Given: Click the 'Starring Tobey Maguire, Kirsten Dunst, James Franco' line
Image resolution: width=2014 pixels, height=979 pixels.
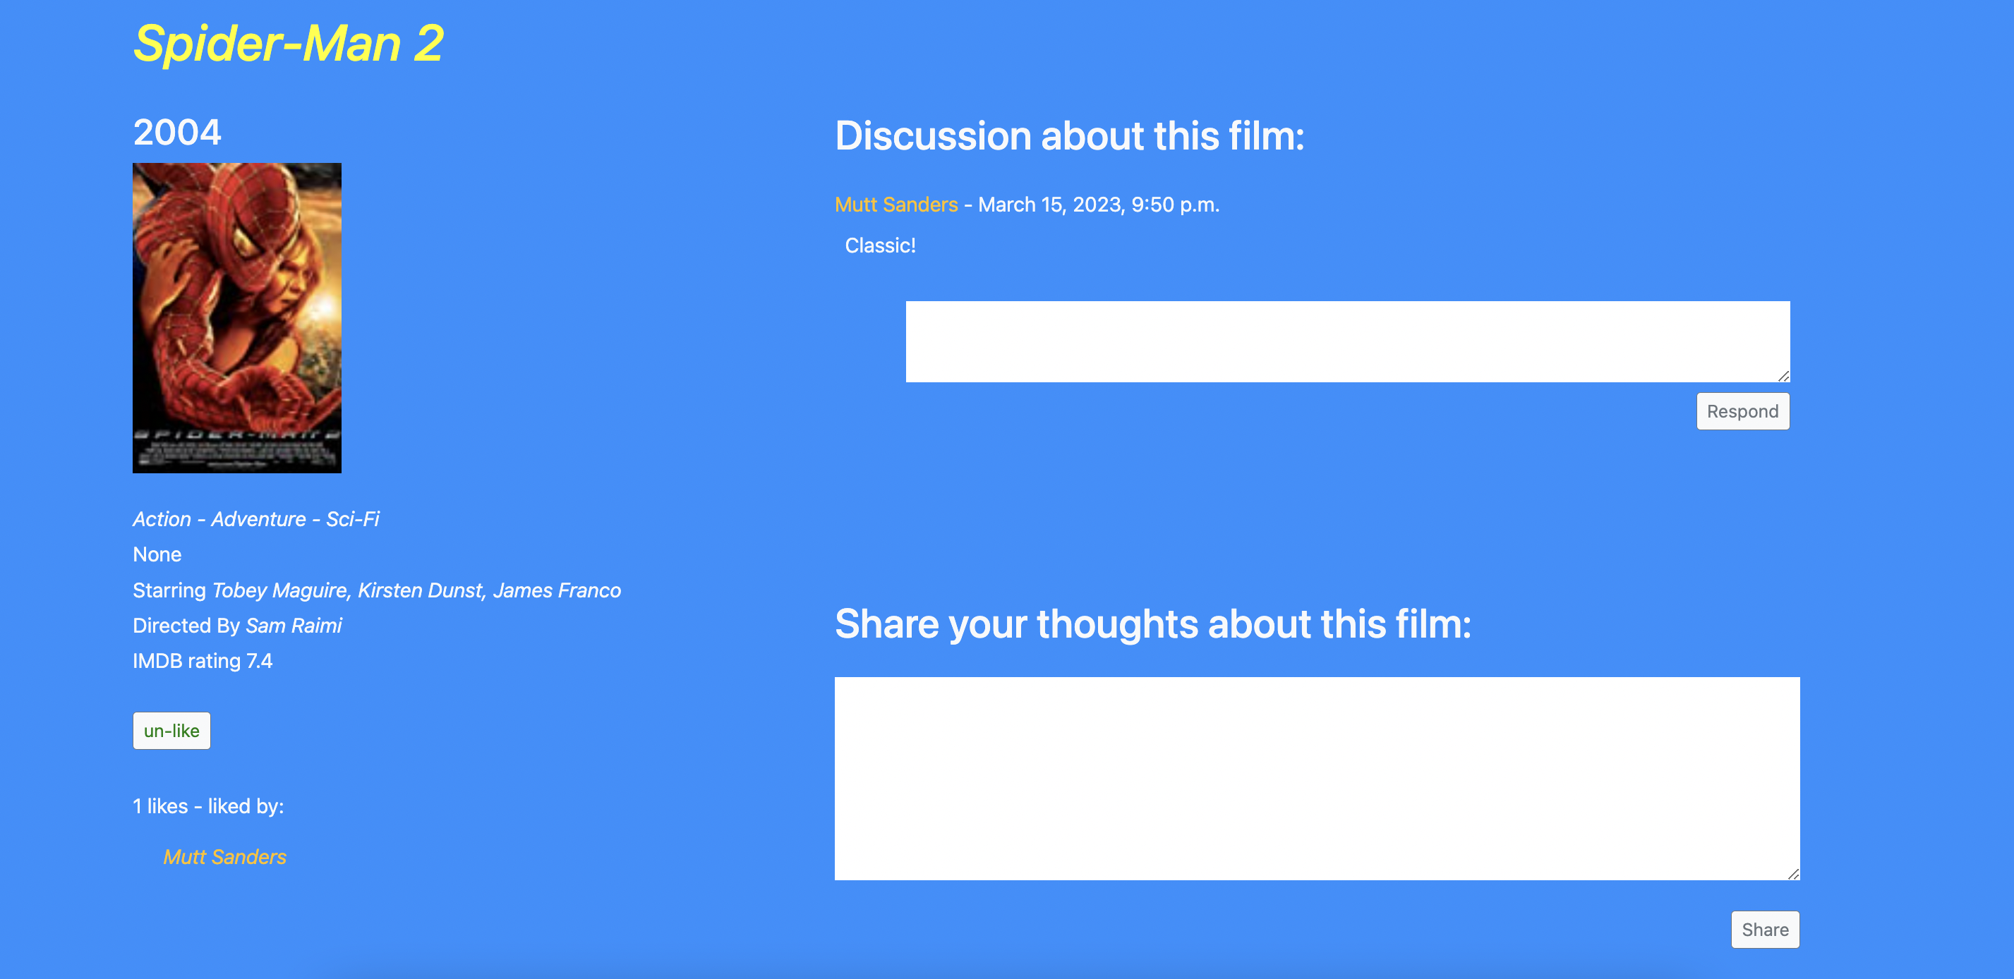Looking at the screenshot, I should [x=377, y=590].
